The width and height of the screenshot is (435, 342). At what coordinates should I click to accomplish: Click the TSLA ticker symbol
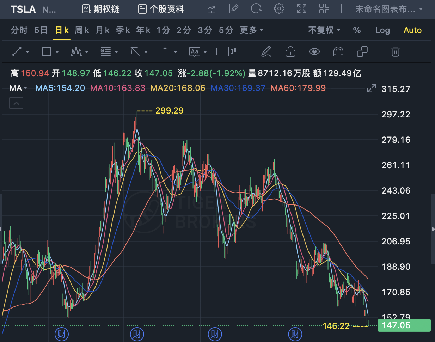23,9
